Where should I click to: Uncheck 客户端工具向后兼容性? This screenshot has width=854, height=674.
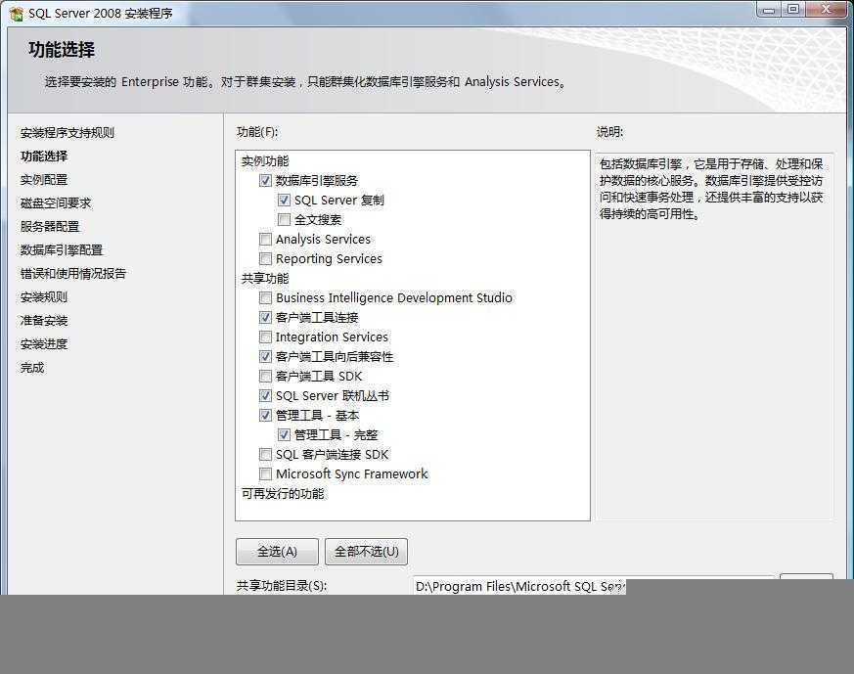click(266, 356)
